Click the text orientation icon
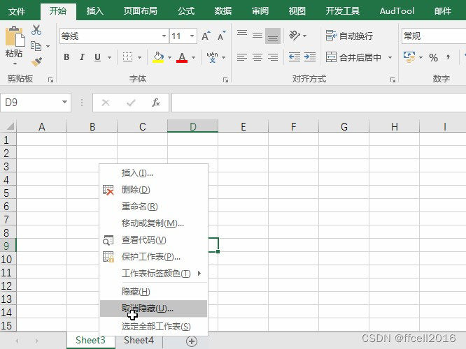The width and height of the screenshot is (466, 349). pyautogui.click(x=295, y=36)
